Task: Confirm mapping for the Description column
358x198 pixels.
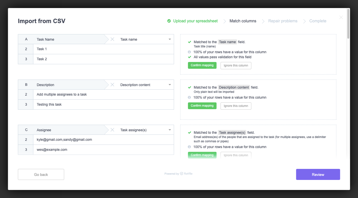Action: click(202, 106)
